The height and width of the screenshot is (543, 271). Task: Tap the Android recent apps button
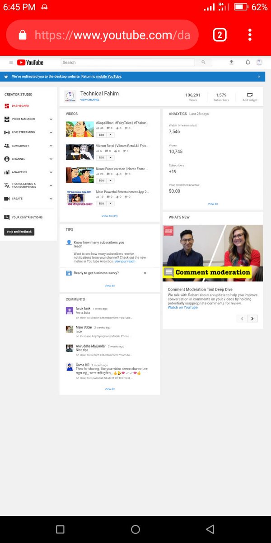point(60,529)
